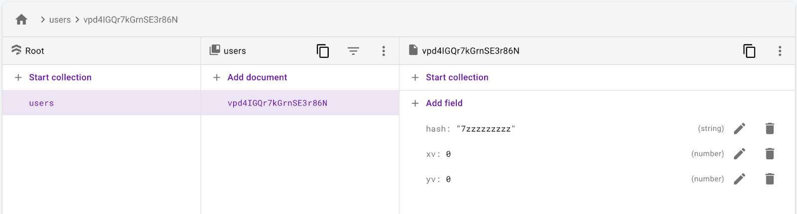Add field to the document

(444, 103)
